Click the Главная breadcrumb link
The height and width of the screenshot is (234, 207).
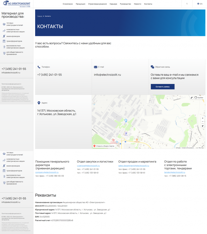[40, 16]
